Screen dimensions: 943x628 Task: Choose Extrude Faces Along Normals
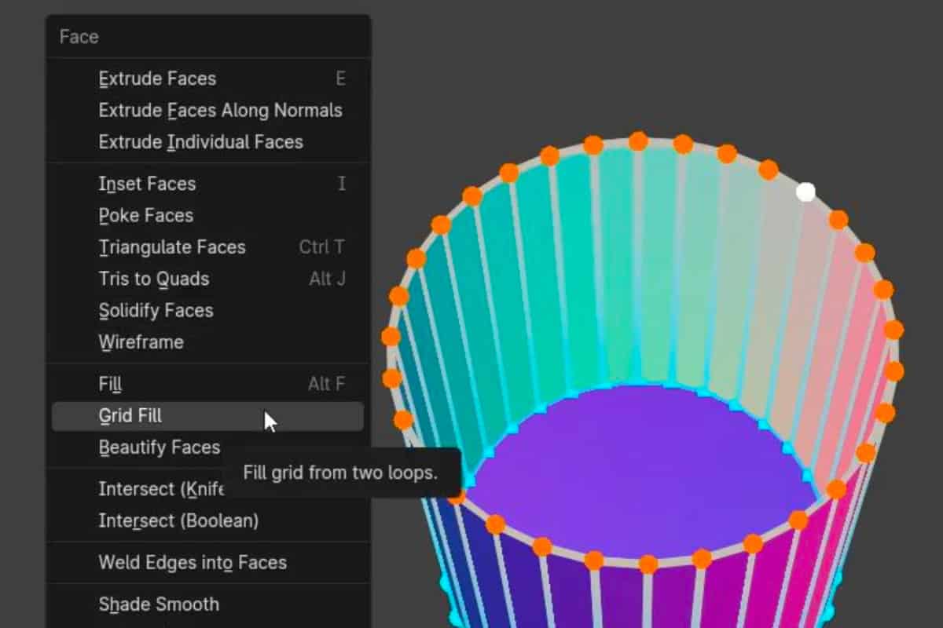coord(220,110)
